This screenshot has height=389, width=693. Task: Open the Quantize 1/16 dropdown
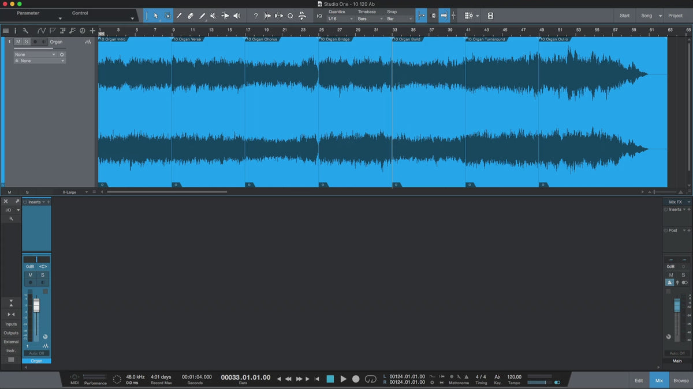340,19
